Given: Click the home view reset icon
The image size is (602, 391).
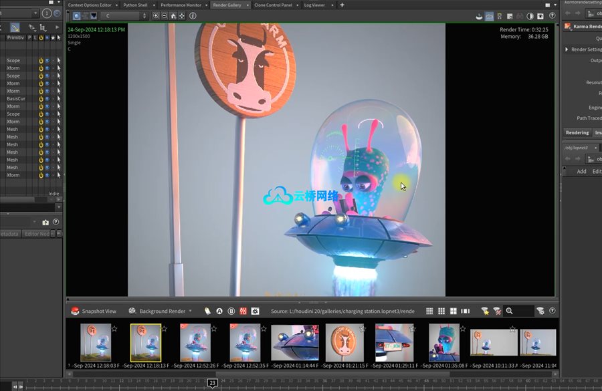Looking at the screenshot, I should (173, 15).
